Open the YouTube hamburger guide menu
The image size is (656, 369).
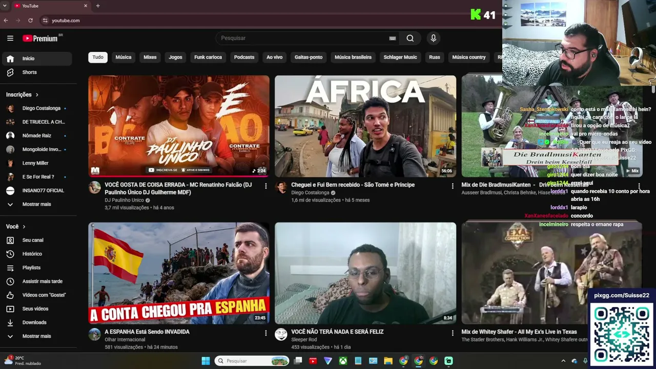click(x=10, y=38)
